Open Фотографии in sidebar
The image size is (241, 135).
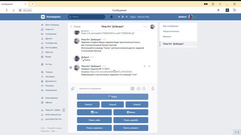[51, 48]
